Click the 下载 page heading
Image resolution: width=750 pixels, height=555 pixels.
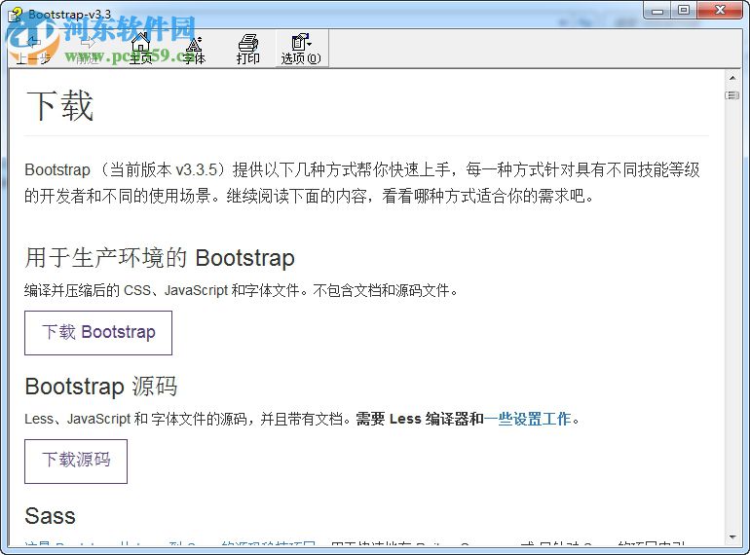(x=59, y=106)
